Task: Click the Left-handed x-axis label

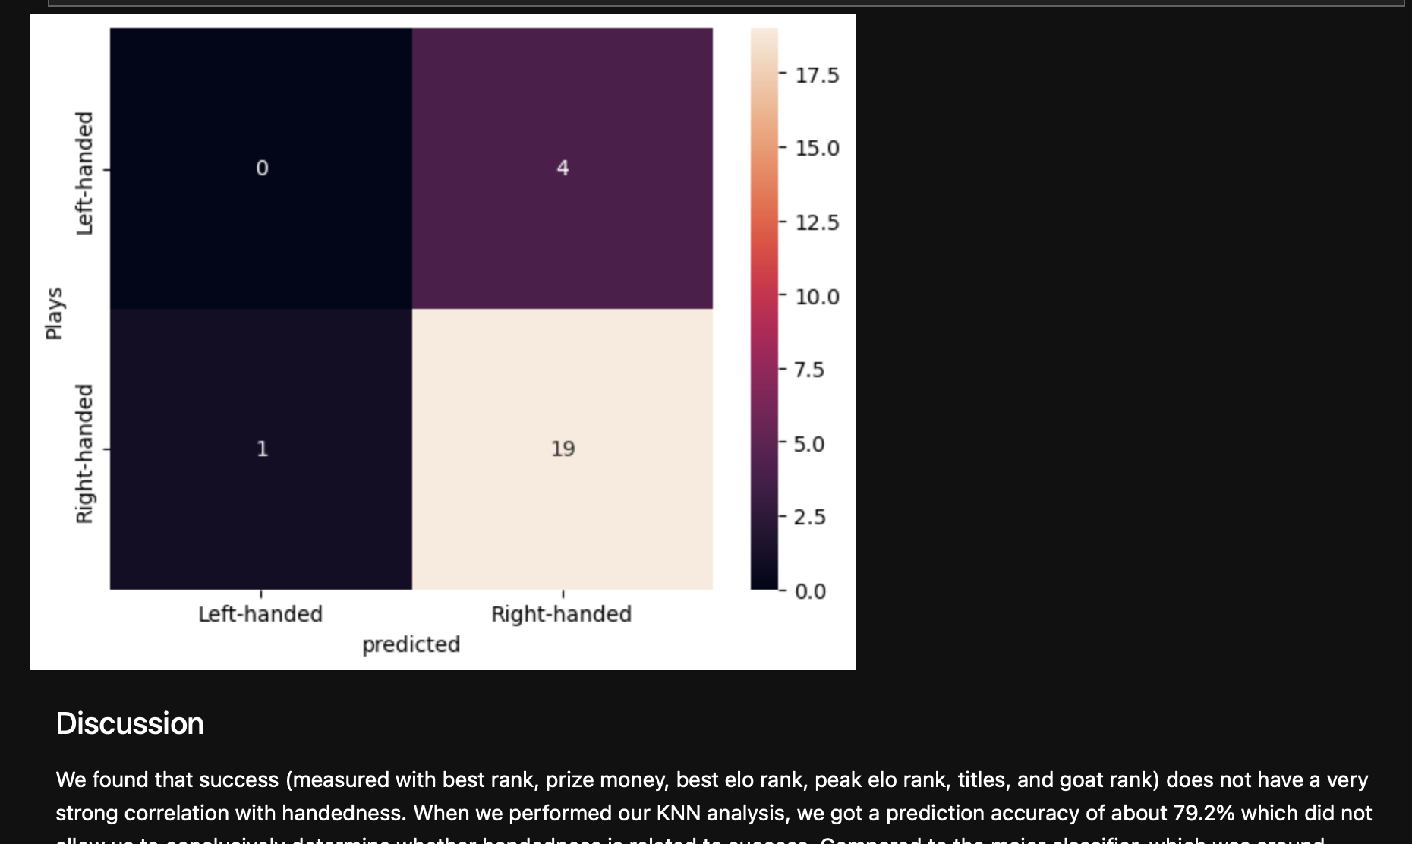Action: (260, 614)
